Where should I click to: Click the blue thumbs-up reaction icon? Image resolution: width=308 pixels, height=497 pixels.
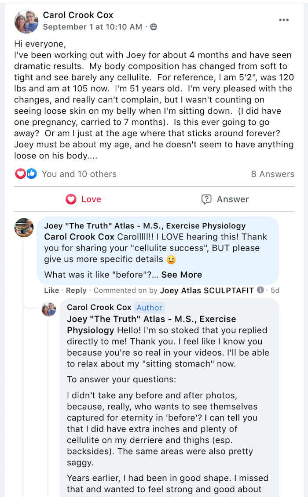(x=31, y=174)
